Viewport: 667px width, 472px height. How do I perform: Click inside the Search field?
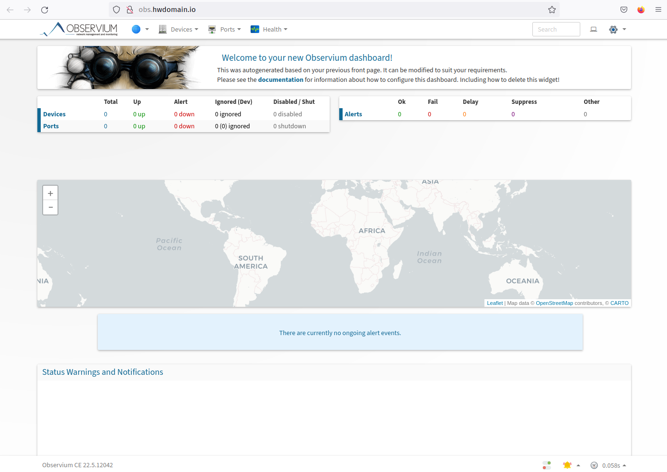[556, 29]
